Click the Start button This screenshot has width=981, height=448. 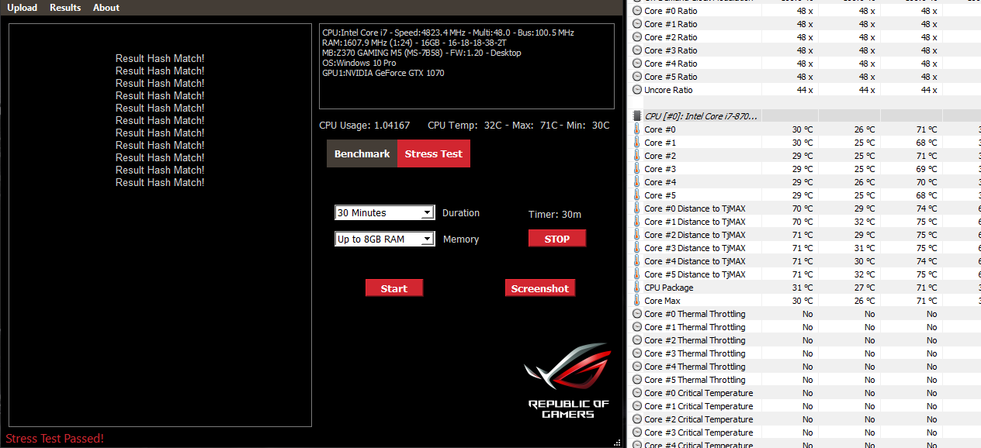tap(394, 288)
